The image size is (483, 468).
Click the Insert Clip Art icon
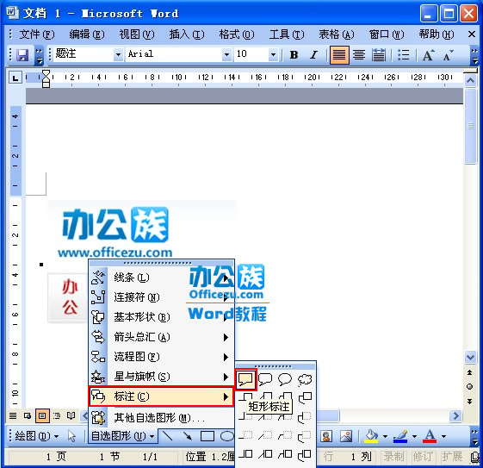point(326,436)
